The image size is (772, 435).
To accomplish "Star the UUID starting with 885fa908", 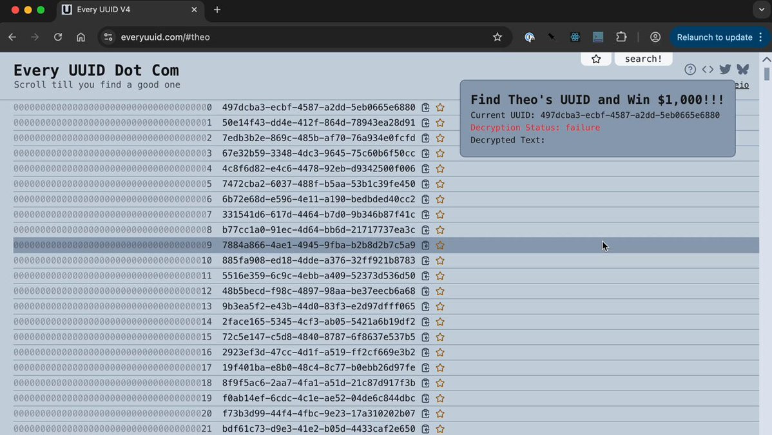I will 440,260.
